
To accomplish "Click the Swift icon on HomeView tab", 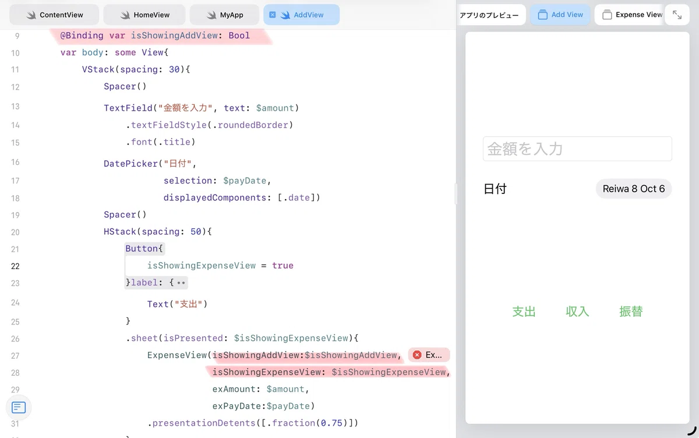I will pos(124,15).
